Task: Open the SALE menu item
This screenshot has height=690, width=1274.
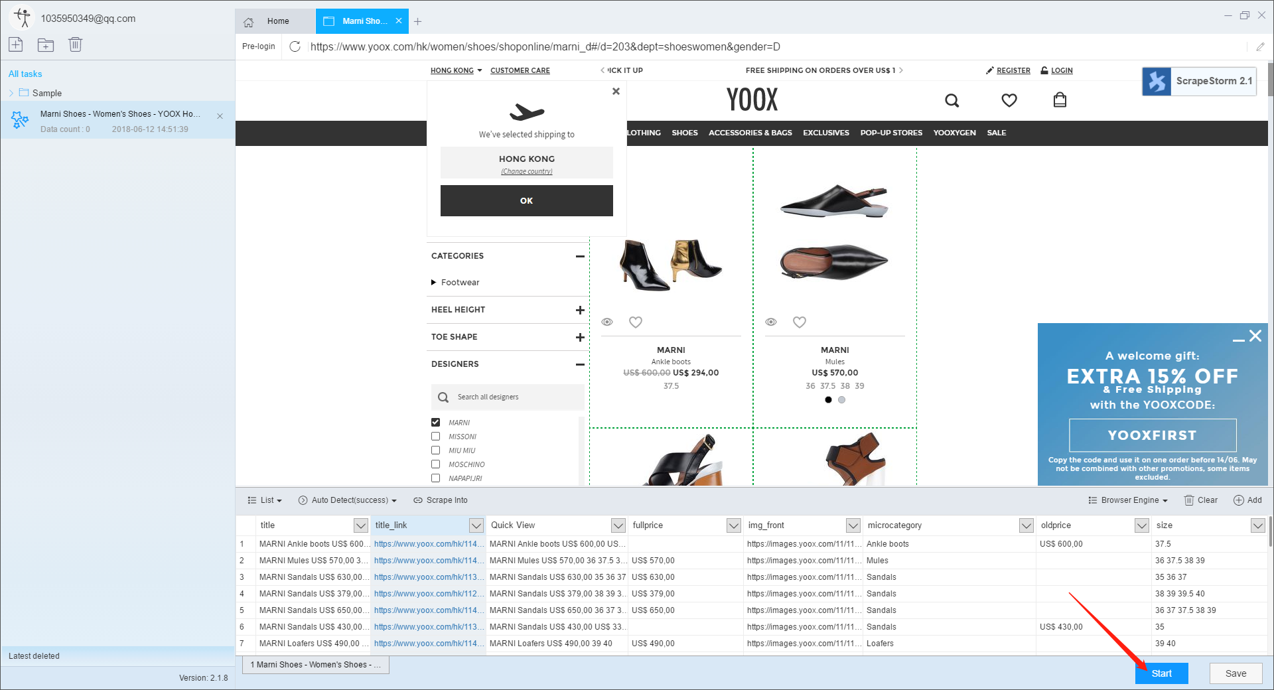Action: tap(997, 133)
